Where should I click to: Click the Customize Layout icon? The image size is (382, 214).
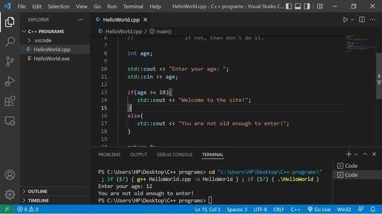[x=320, y=7]
